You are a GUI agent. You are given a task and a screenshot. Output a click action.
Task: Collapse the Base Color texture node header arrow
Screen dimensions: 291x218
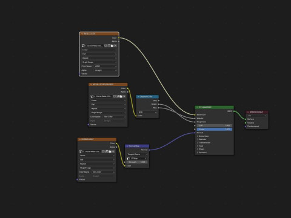pyautogui.click(x=82, y=34)
